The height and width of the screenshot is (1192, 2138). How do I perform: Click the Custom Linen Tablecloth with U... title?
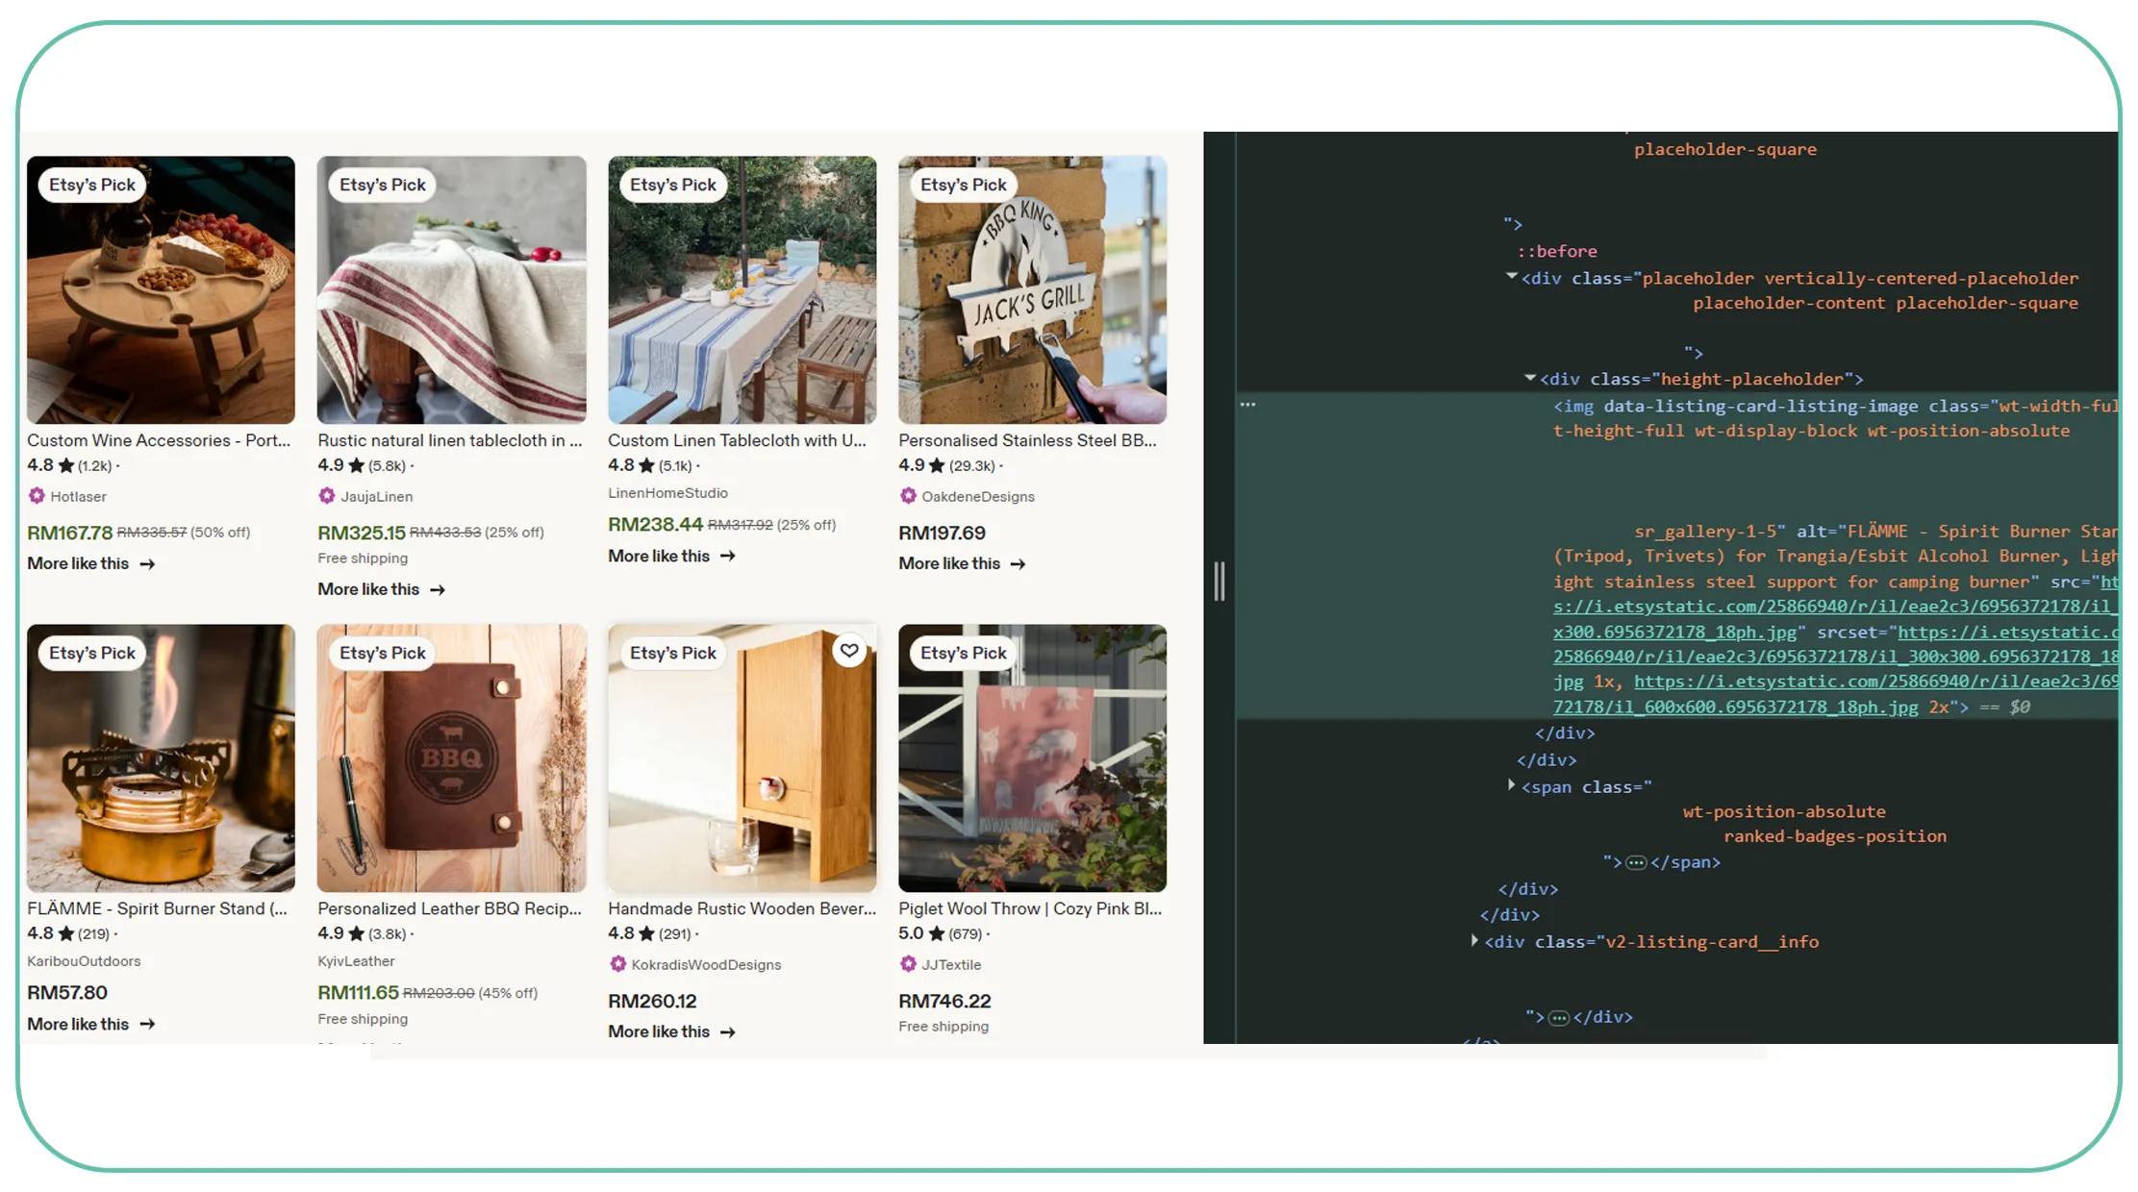click(738, 440)
